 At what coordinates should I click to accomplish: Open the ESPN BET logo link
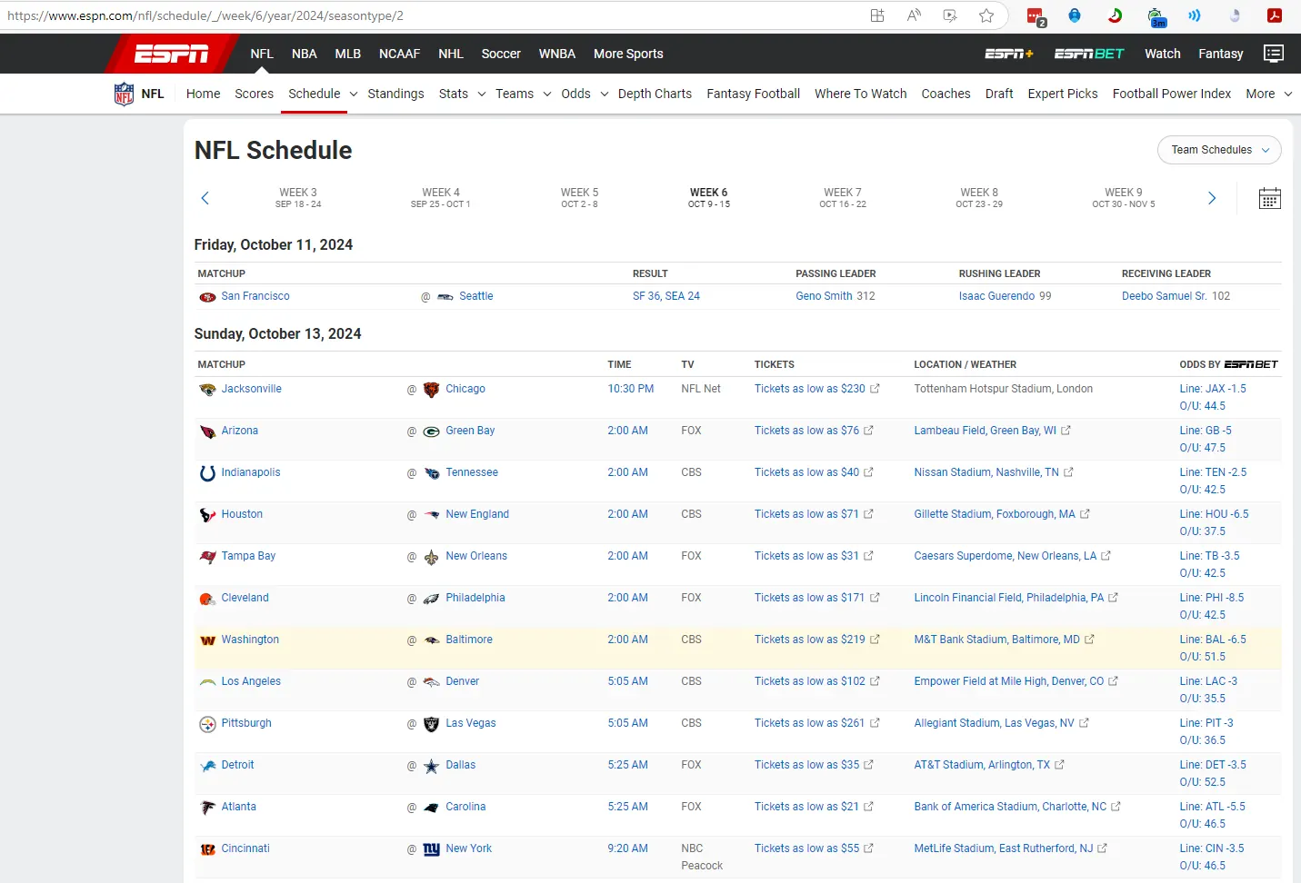tap(1089, 54)
